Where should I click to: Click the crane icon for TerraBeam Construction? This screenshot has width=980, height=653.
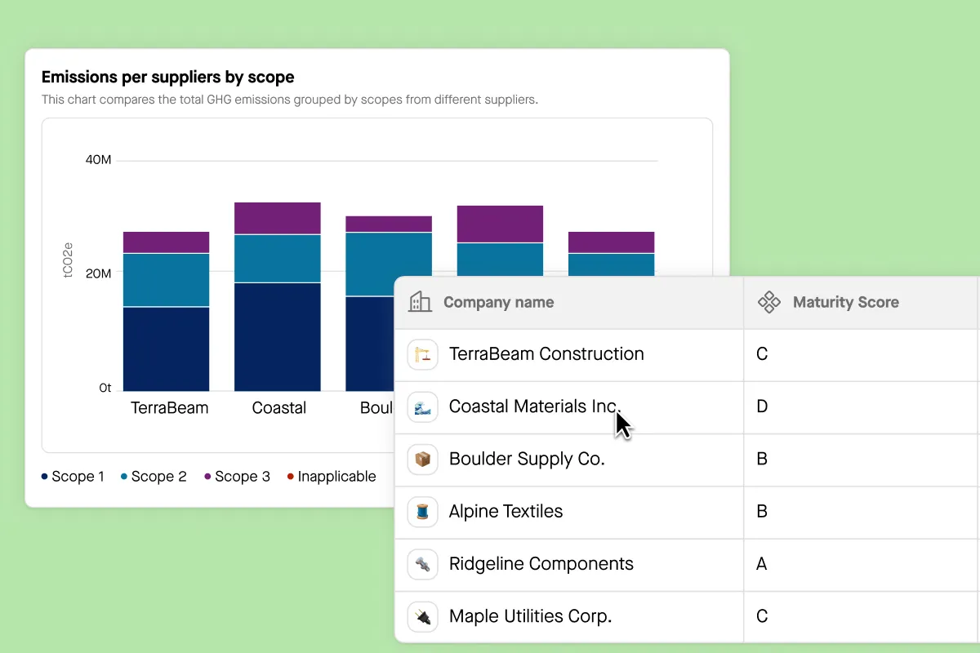click(x=422, y=354)
